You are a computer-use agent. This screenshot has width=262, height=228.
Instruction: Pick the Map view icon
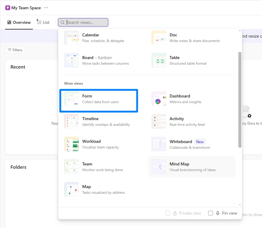pos(71,189)
